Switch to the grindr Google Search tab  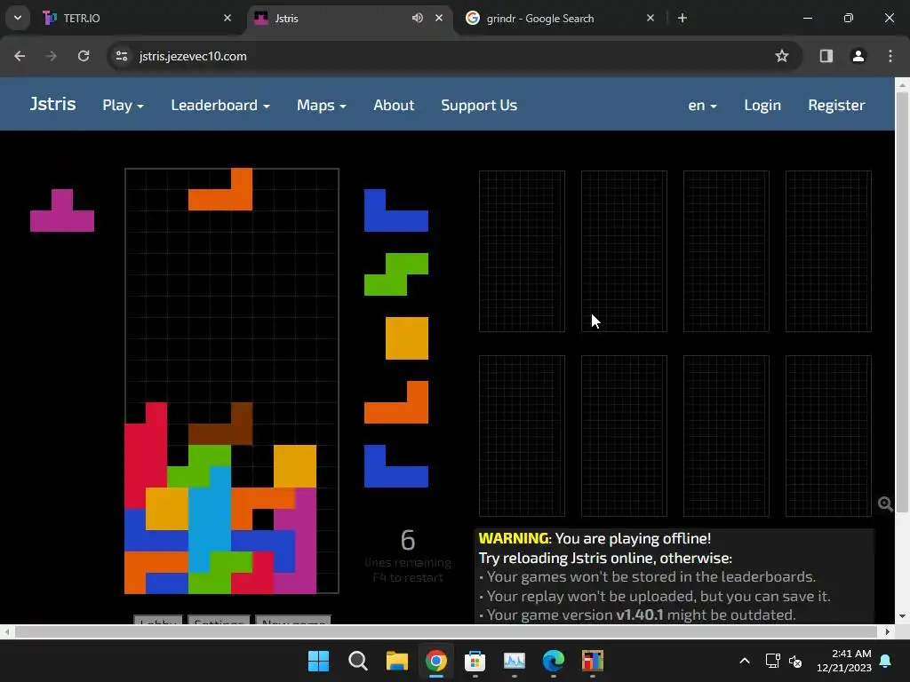pos(560,18)
